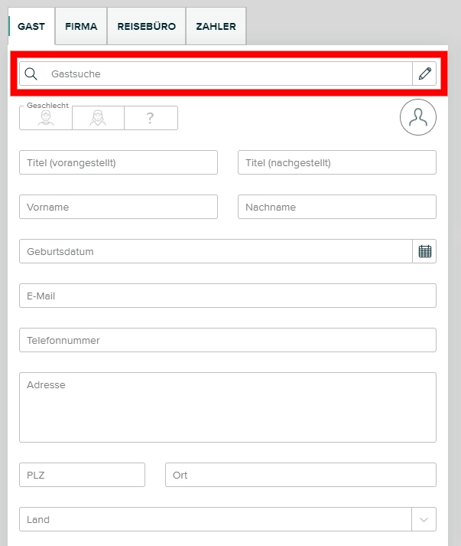Switch to the Firma tab

pos(81,27)
